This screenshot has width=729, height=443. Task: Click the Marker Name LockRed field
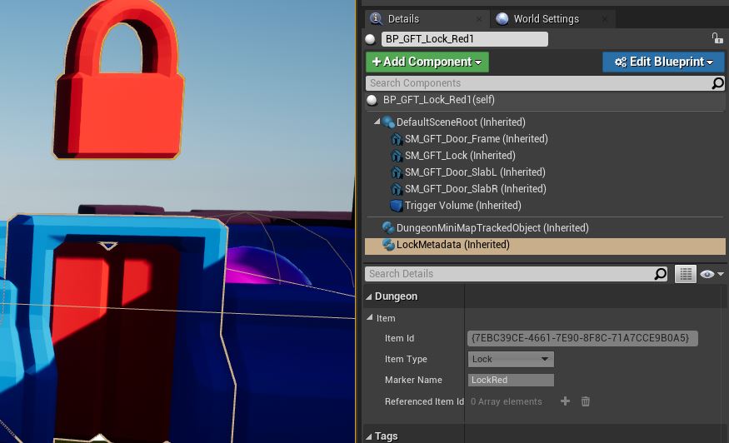[511, 380]
